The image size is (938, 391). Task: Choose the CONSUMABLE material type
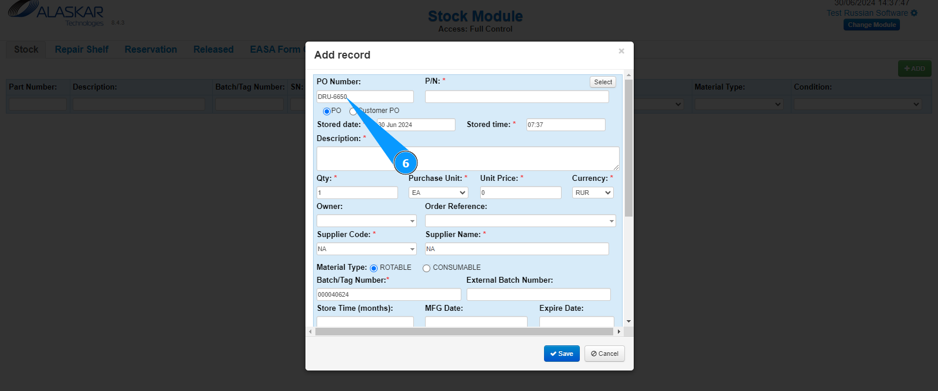426,268
